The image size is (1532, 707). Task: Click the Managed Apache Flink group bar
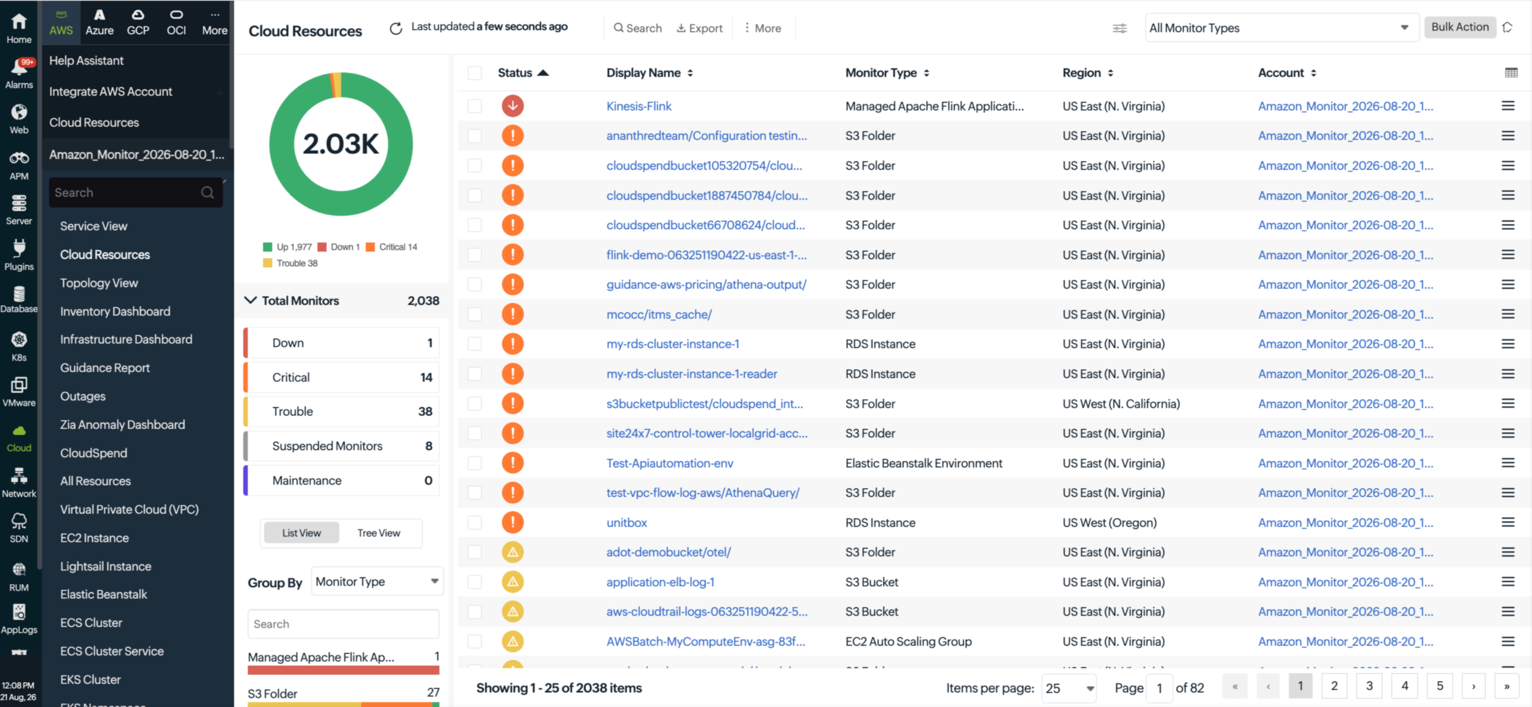343,670
